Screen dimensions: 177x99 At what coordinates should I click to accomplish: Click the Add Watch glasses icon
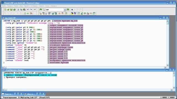coord(28,13)
